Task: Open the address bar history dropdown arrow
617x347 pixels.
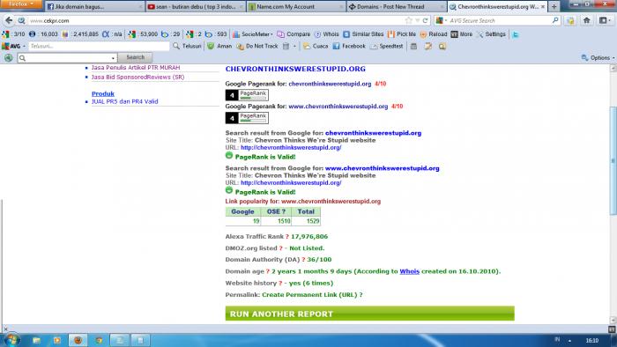Action: (x=417, y=20)
